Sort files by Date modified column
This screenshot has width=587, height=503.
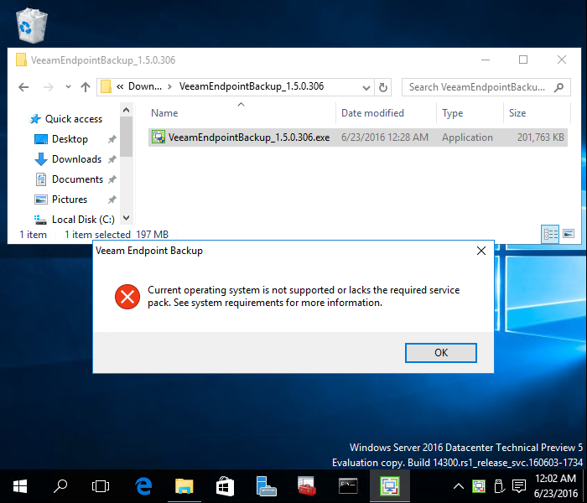point(372,113)
